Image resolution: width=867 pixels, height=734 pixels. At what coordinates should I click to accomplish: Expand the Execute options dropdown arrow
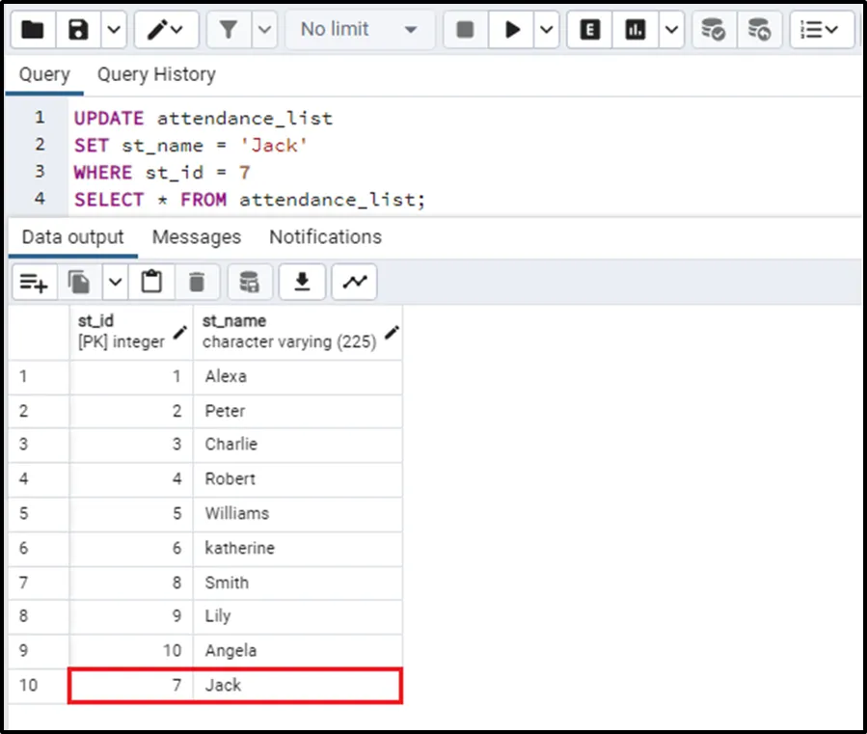(x=547, y=30)
